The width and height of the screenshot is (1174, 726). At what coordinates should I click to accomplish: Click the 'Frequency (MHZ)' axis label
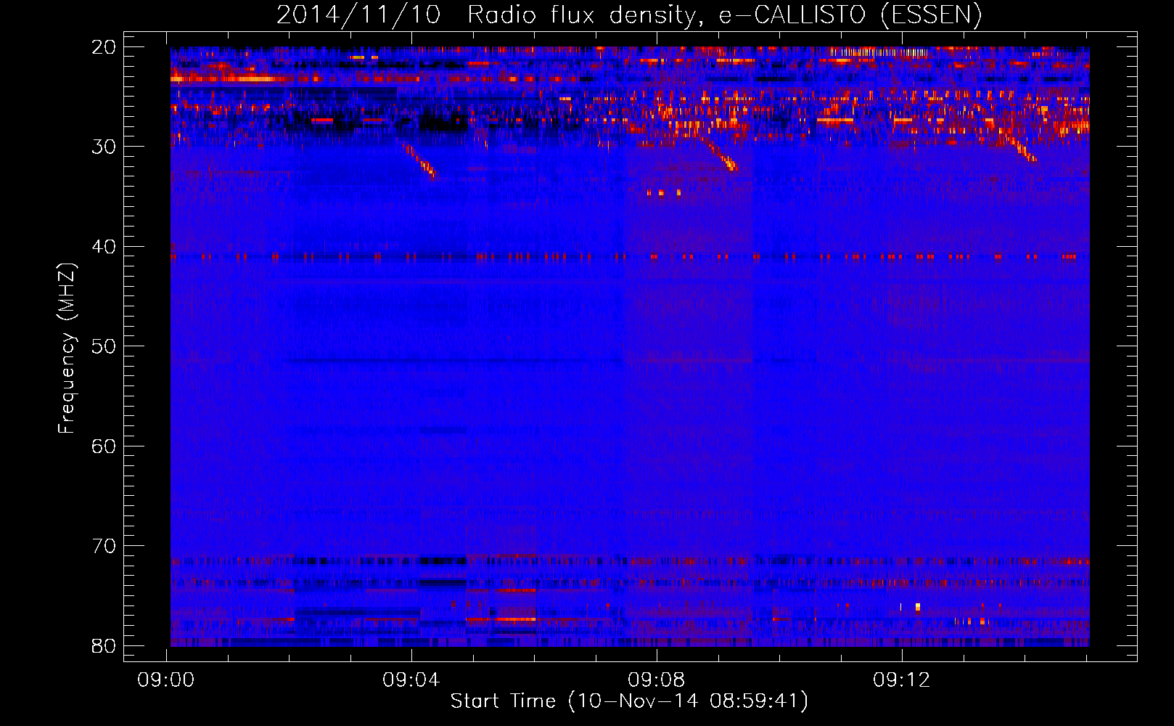point(66,347)
